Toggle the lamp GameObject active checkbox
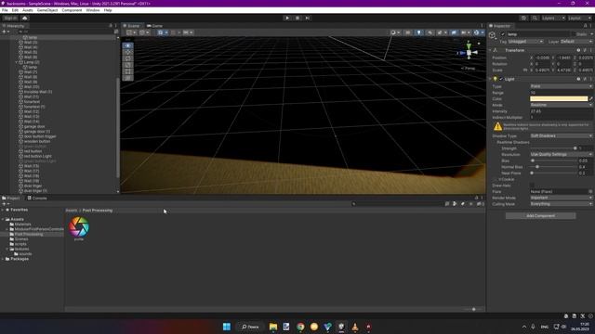 click(503, 34)
